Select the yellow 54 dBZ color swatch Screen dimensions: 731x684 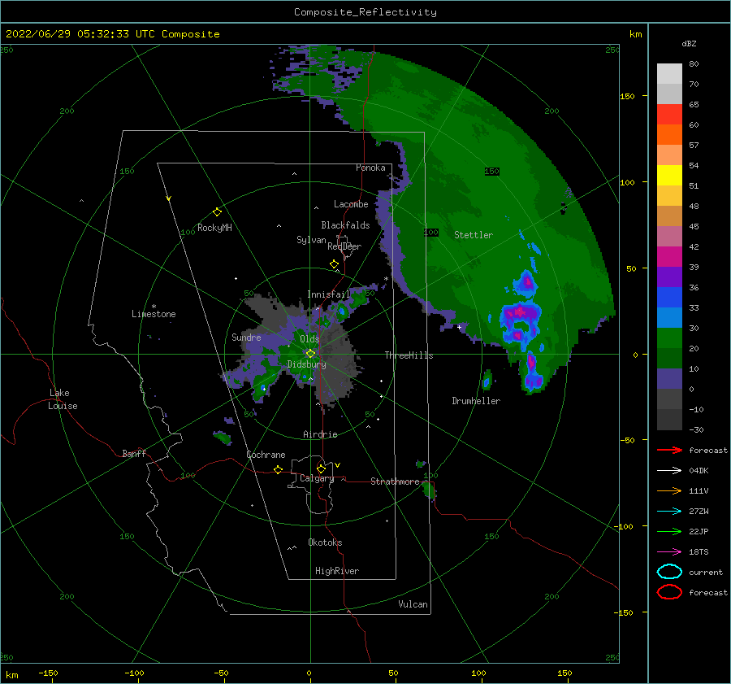[x=669, y=175]
